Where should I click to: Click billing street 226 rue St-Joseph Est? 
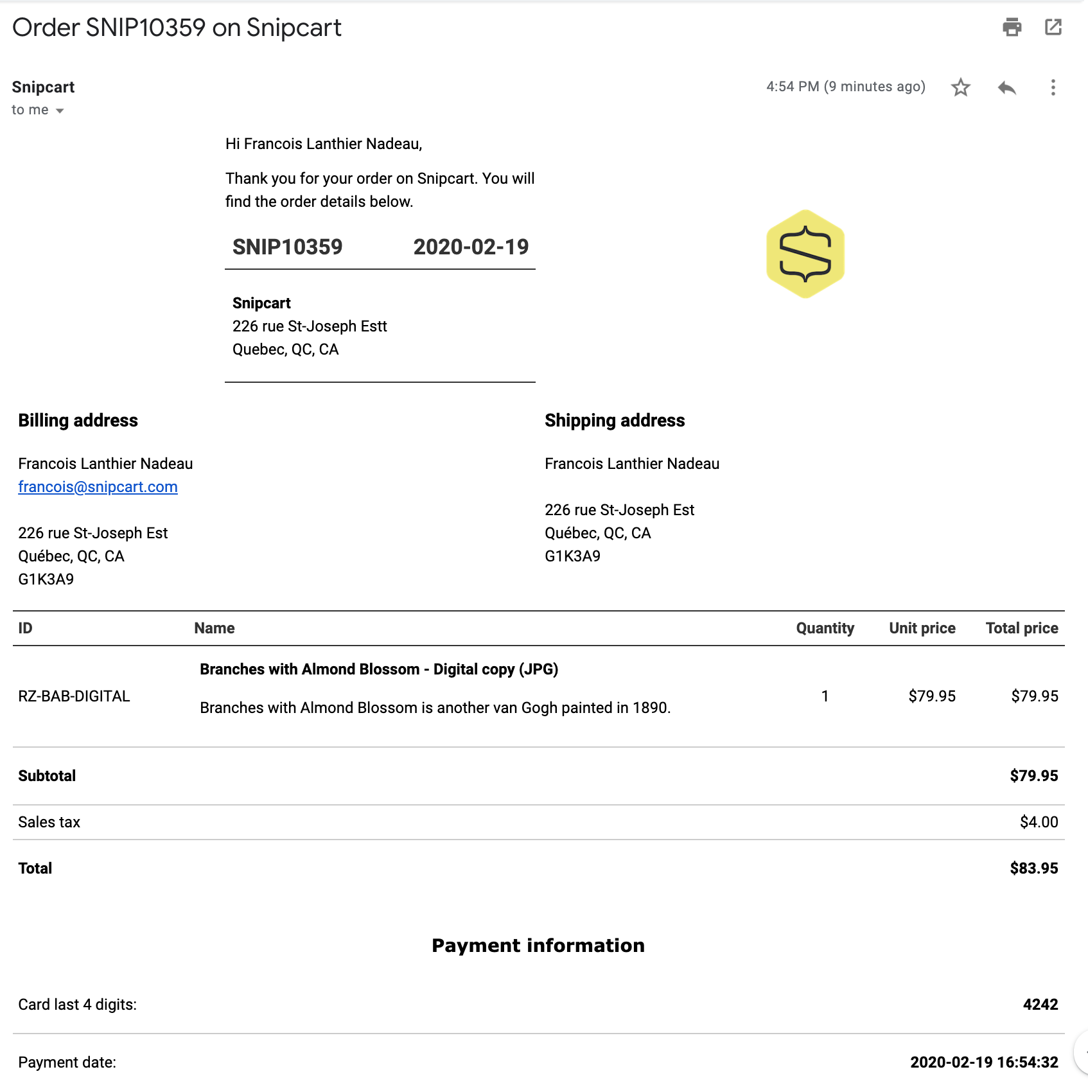92,533
